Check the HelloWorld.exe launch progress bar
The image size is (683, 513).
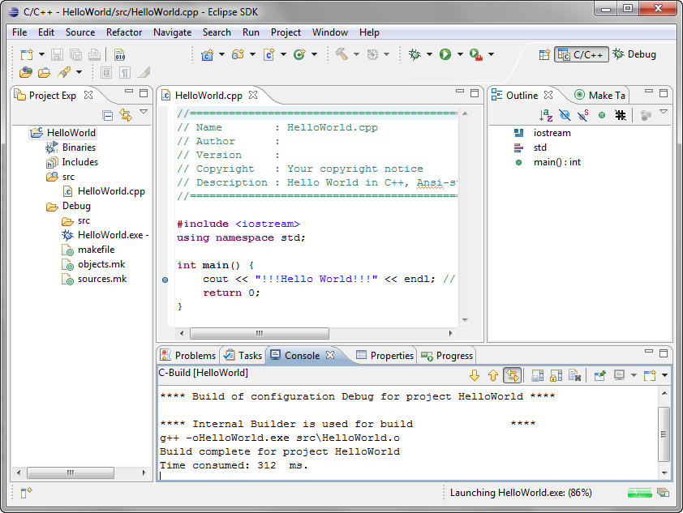click(639, 493)
